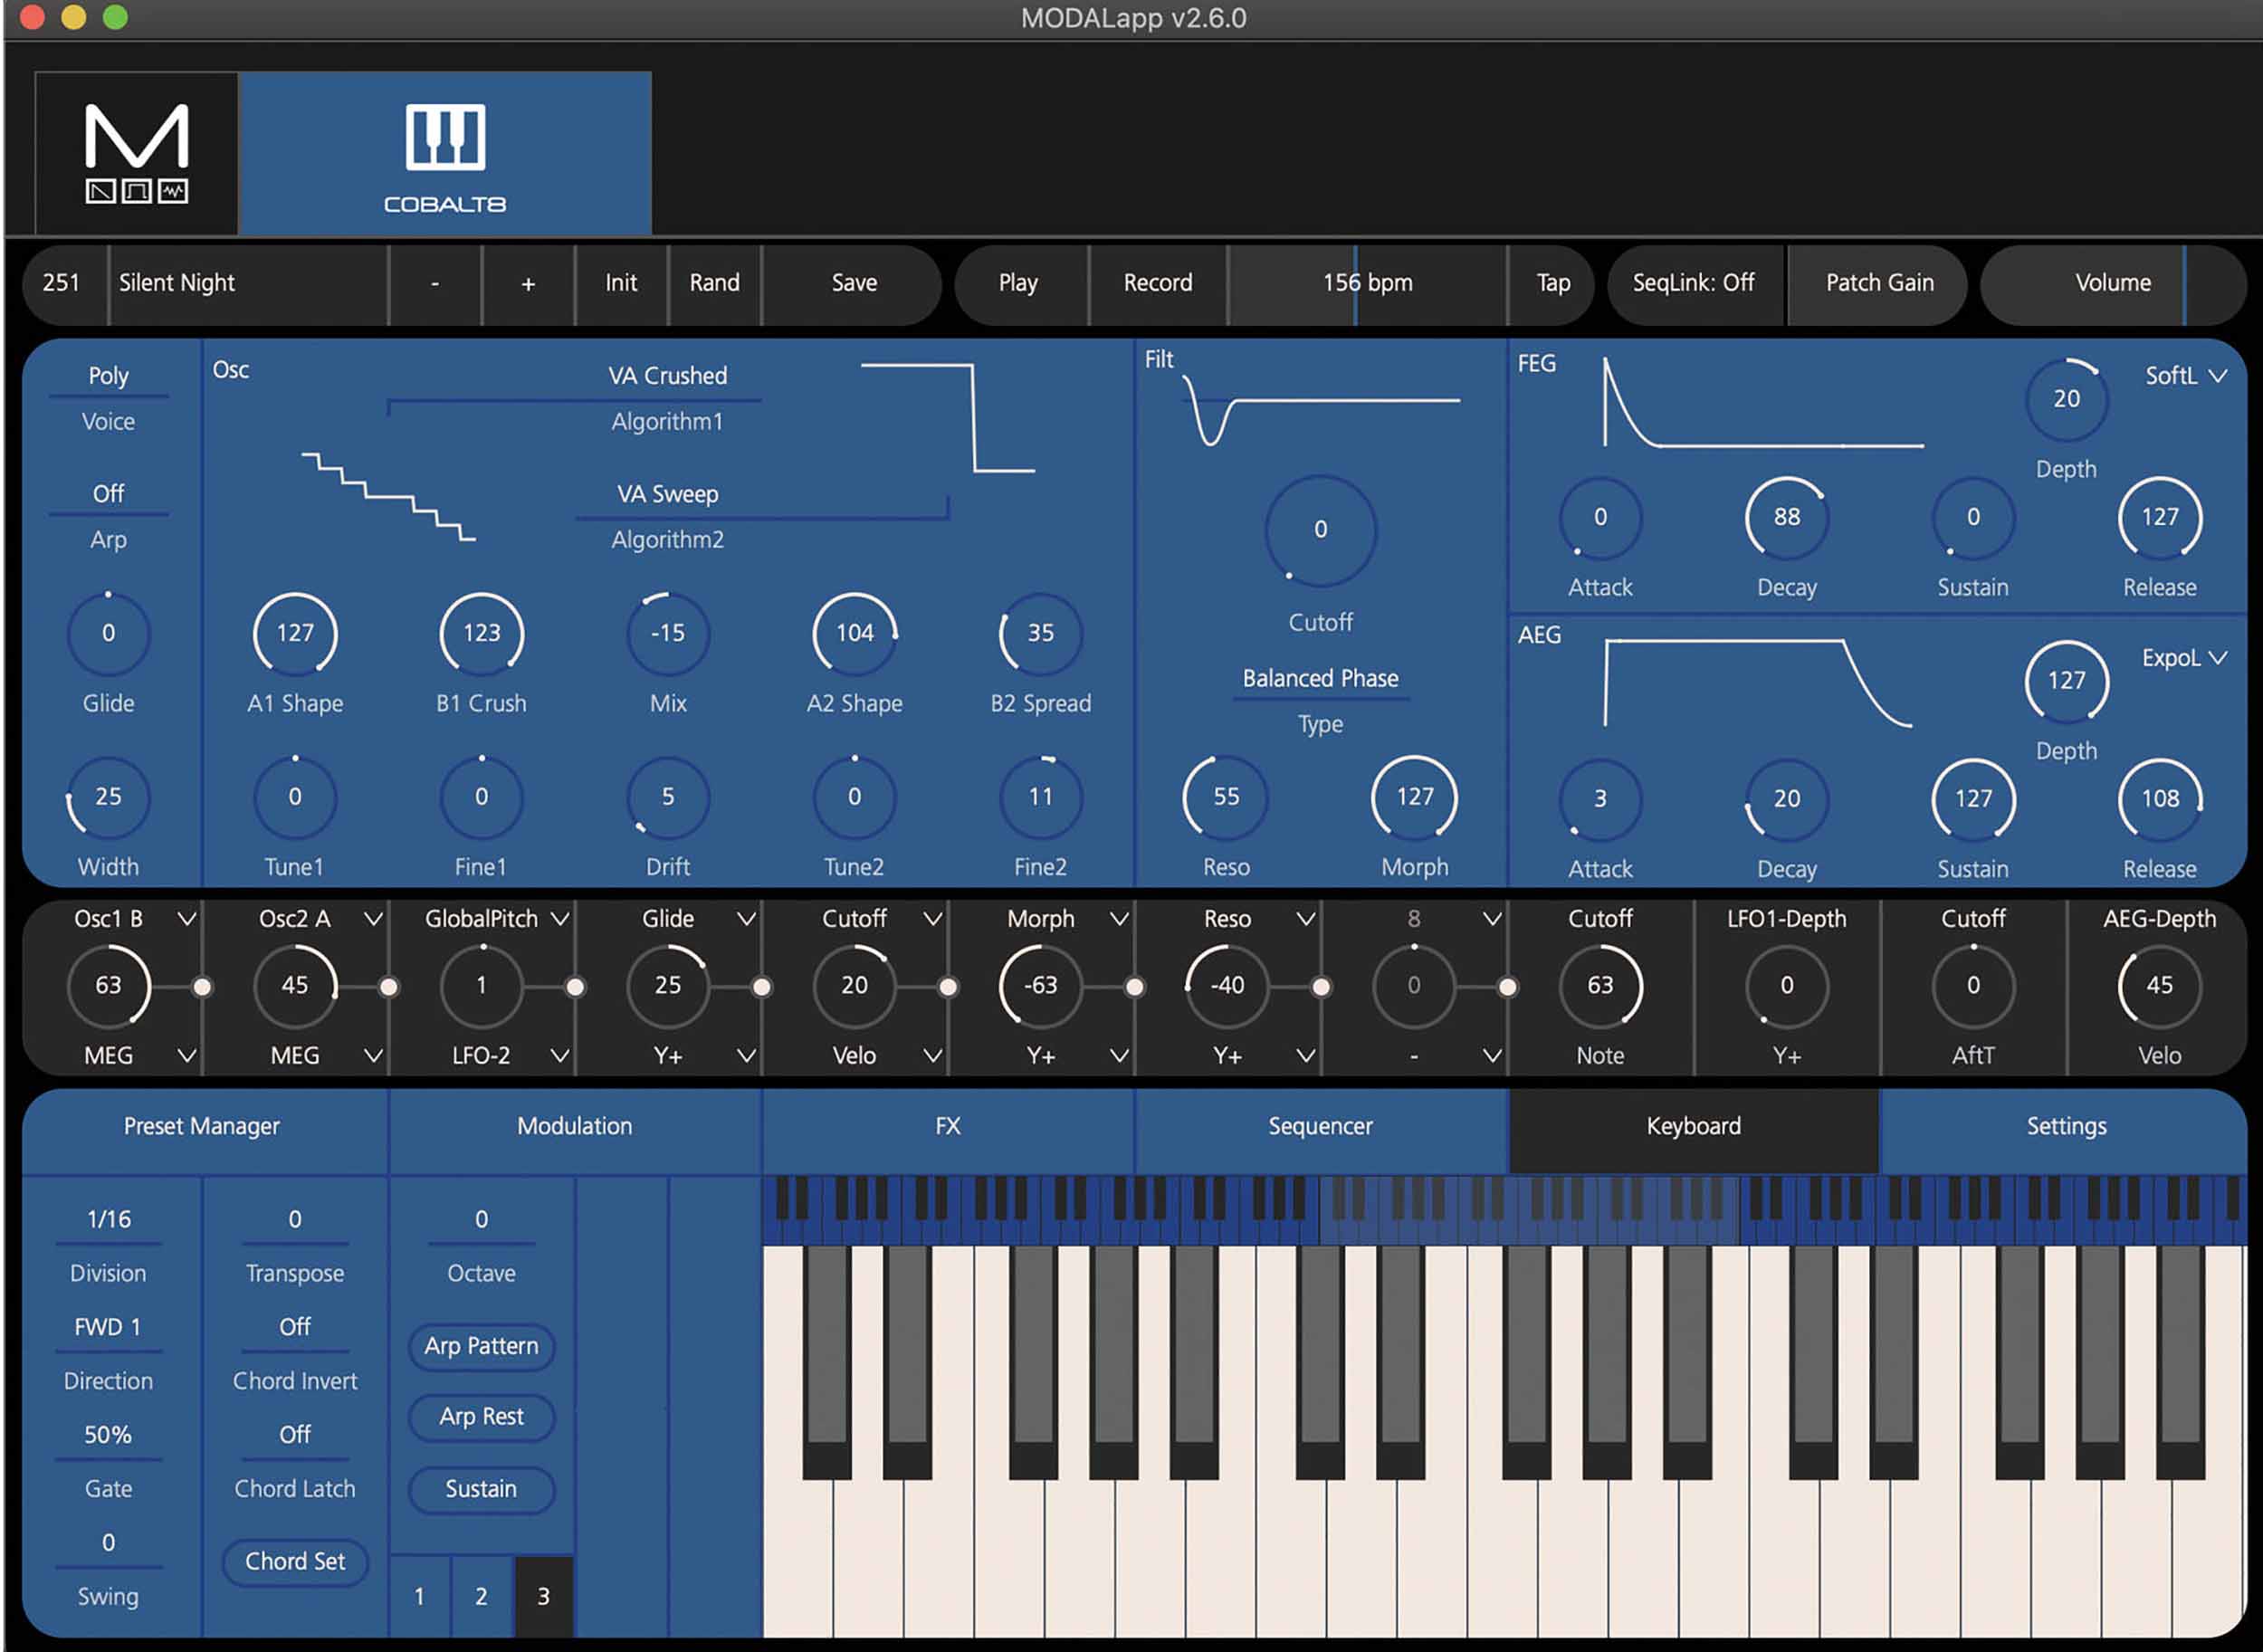Enable the Sustain toggle
2263x1652 pixels.
(480, 1489)
